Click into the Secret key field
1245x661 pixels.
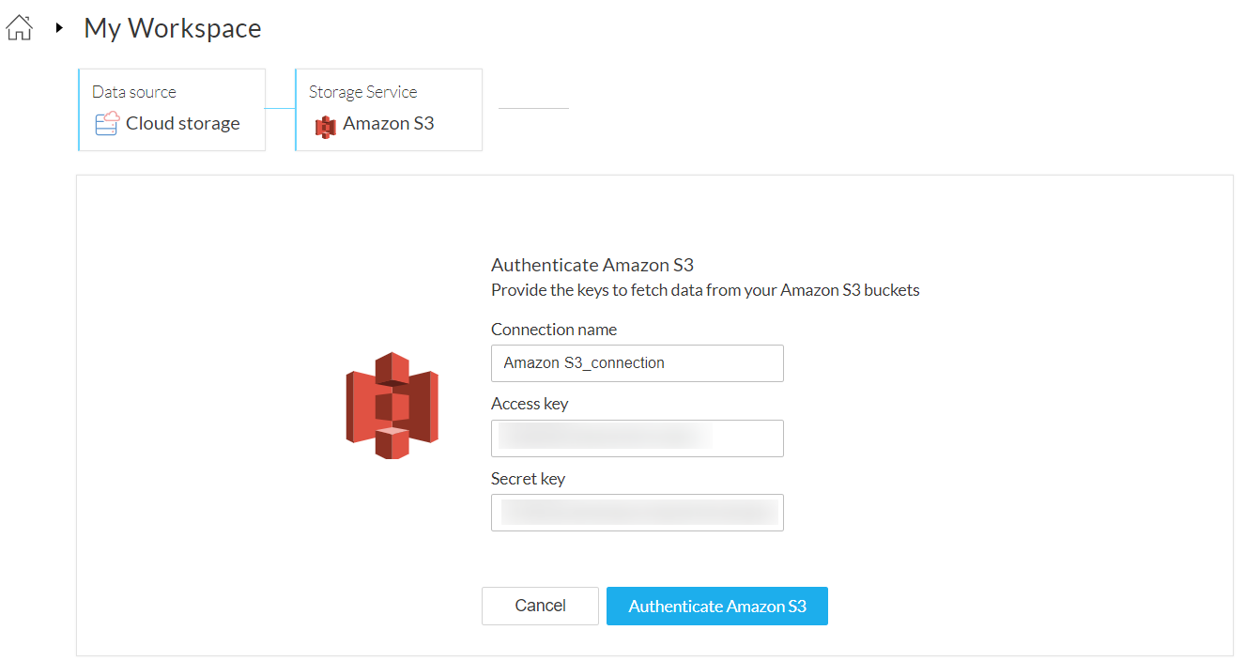pyautogui.click(x=637, y=513)
